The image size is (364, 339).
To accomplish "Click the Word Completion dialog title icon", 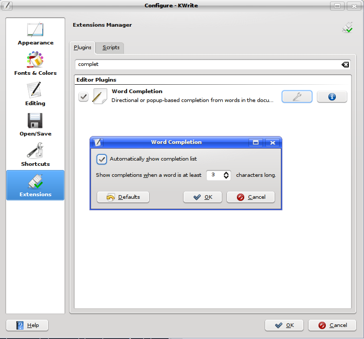I will point(98,142).
